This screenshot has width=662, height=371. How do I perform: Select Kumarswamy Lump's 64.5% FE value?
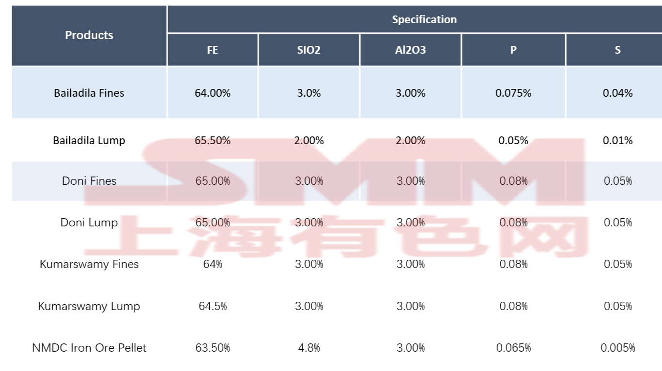pyautogui.click(x=213, y=306)
